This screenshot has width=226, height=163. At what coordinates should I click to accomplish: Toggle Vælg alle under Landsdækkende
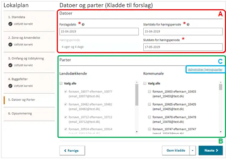click(61, 84)
